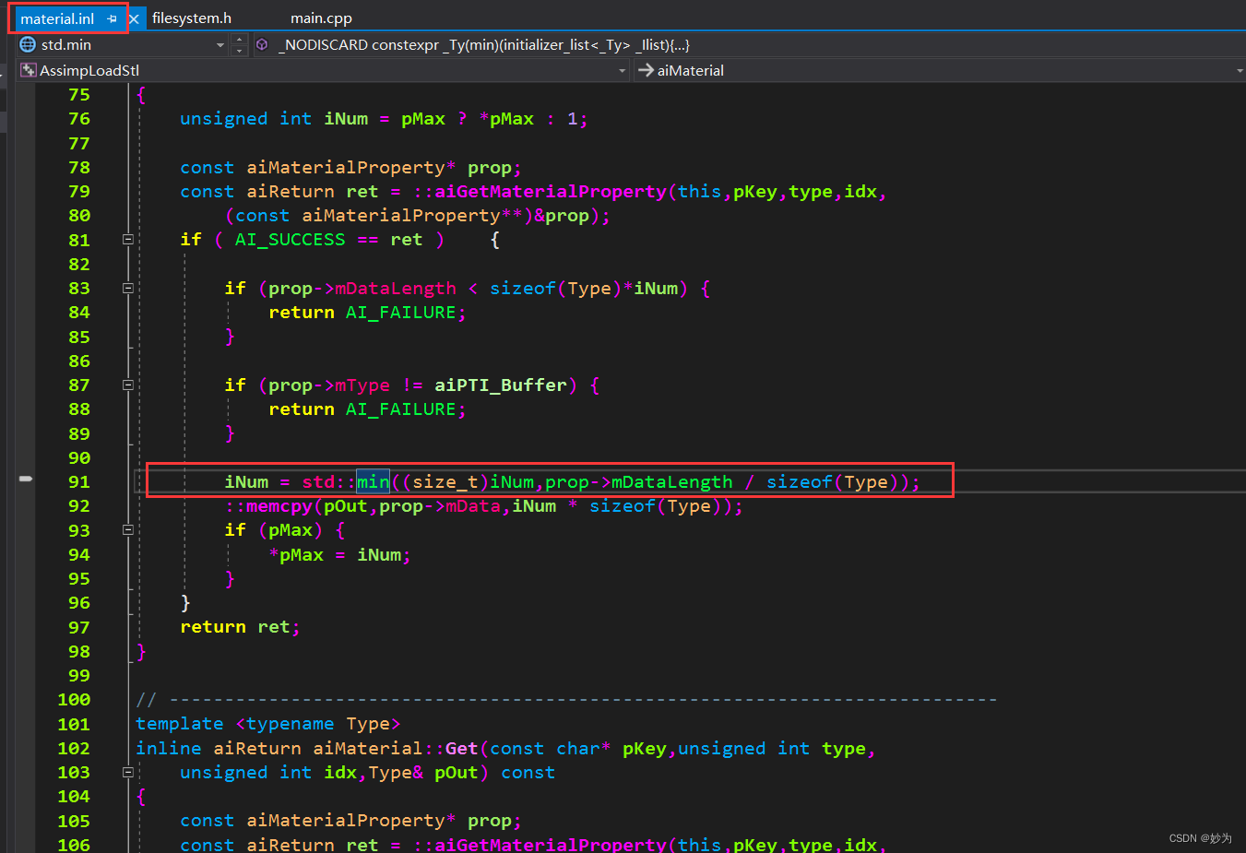
Task: Click 'memcpy' on line 92
Action: pyautogui.click(x=279, y=506)
